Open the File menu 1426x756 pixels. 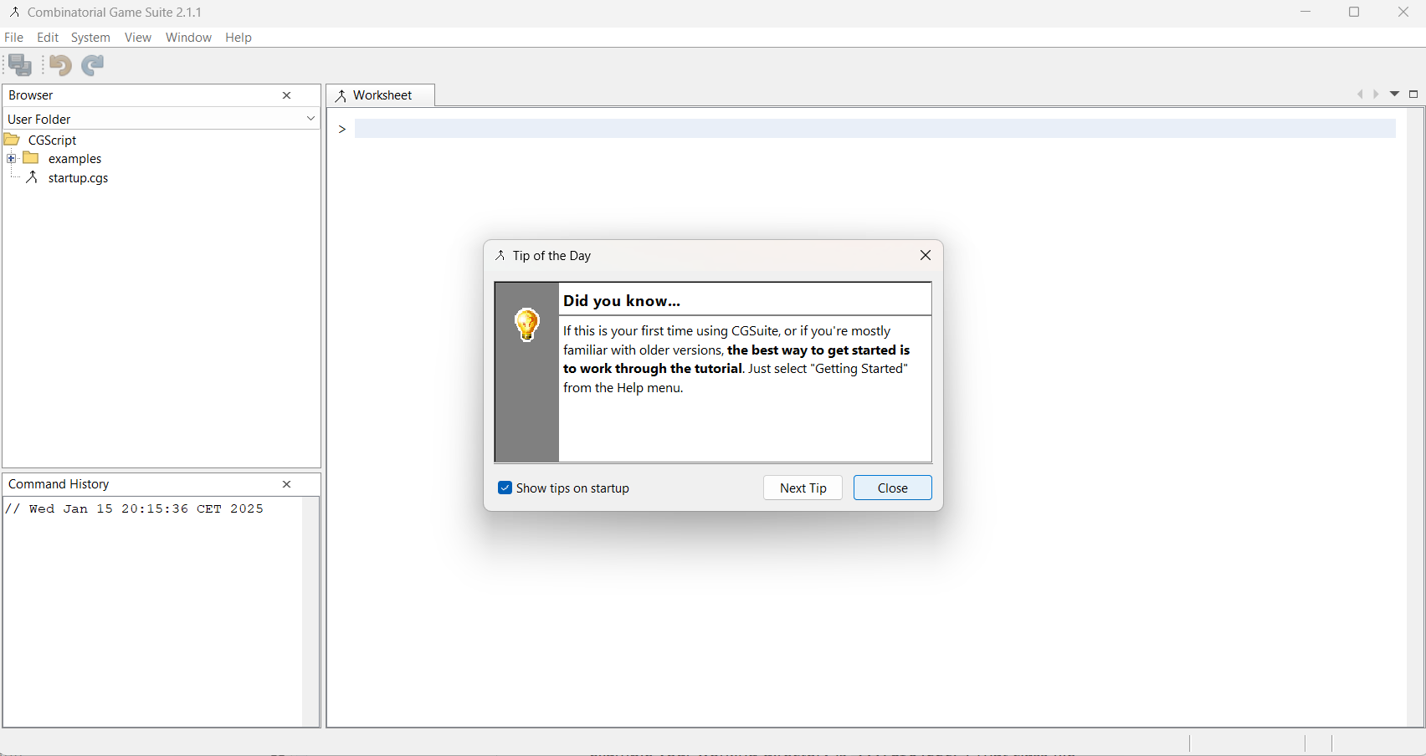14,38
